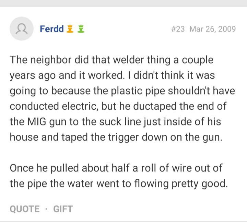Click the text 'flowing pretty good'
This screenshot has width=247, height=222.
coord(181,184)
